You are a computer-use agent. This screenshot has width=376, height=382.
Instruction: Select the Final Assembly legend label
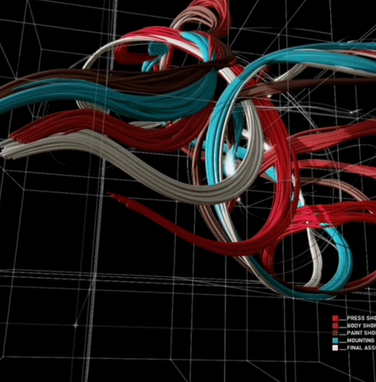[x=361, y=348]
